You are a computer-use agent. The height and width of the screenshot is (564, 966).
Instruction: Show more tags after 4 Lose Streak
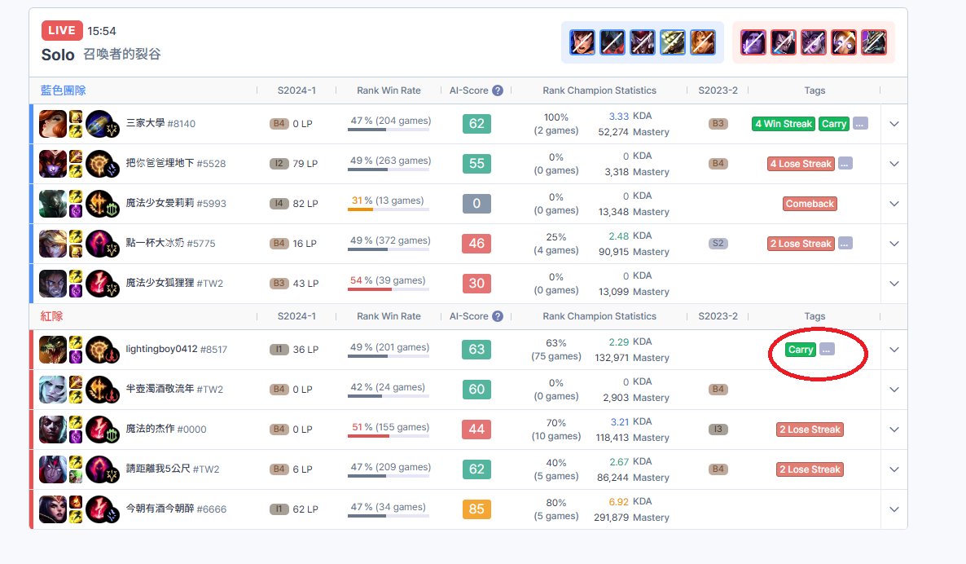845,164
